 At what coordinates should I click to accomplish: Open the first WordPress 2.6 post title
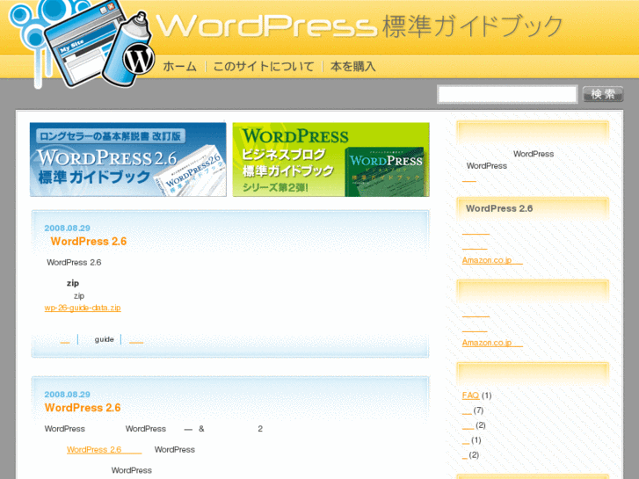pyautogui.click(x=89, y=242)
